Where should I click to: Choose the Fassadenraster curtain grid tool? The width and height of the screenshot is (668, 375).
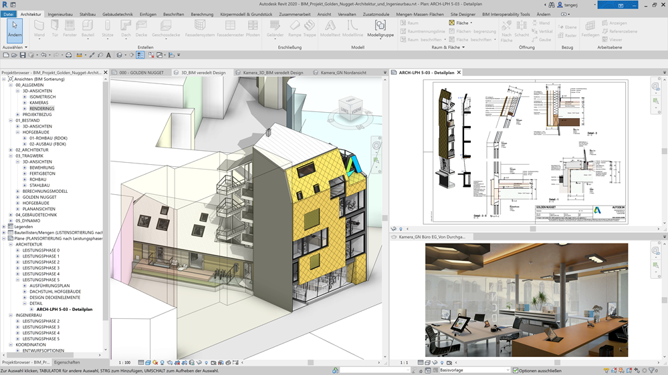[x=230, y=29]
